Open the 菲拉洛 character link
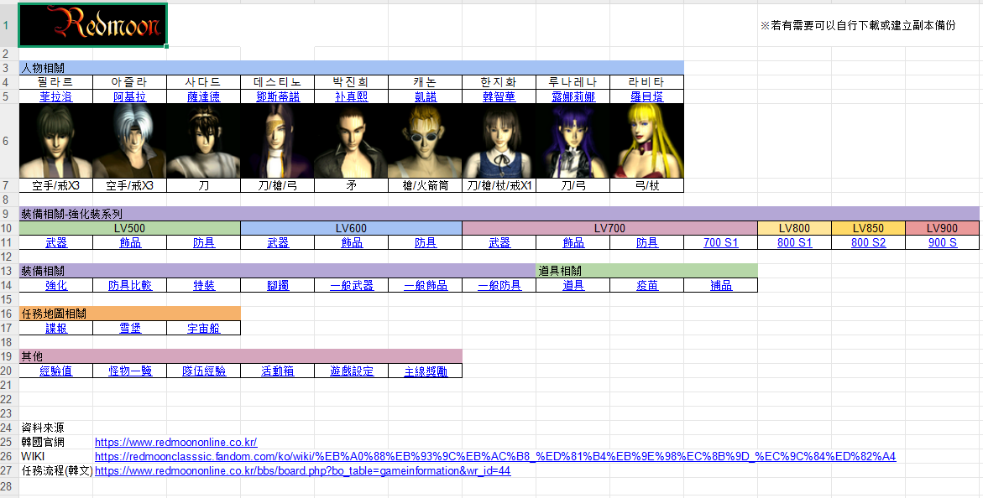This screenshot has height=498, width=983. coord(55,97)
